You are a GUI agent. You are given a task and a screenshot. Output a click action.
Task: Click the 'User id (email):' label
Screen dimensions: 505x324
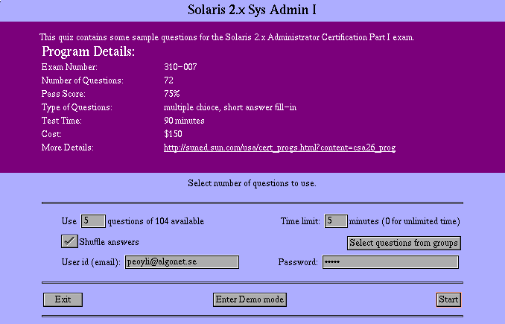pyautogui.click(x=91, y=262)
